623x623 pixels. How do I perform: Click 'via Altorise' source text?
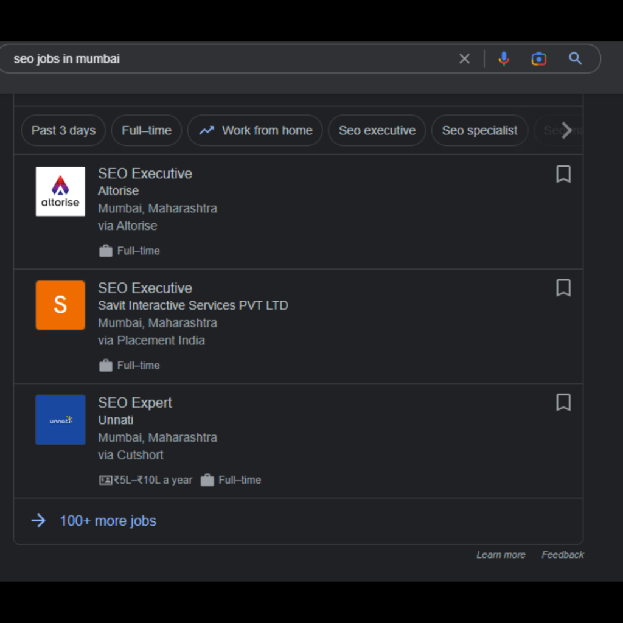(x=128, y=226)
